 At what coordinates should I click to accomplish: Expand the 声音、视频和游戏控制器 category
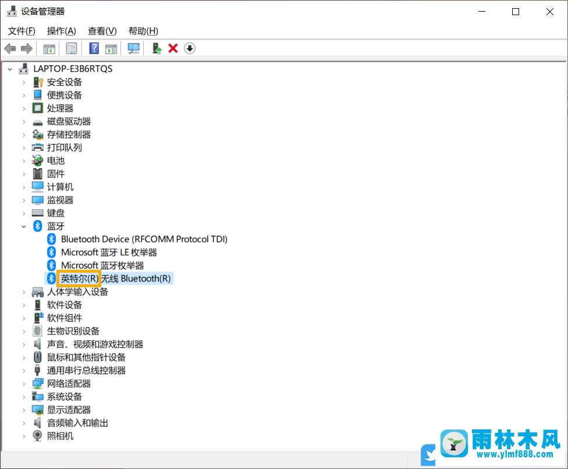[24, 344]
